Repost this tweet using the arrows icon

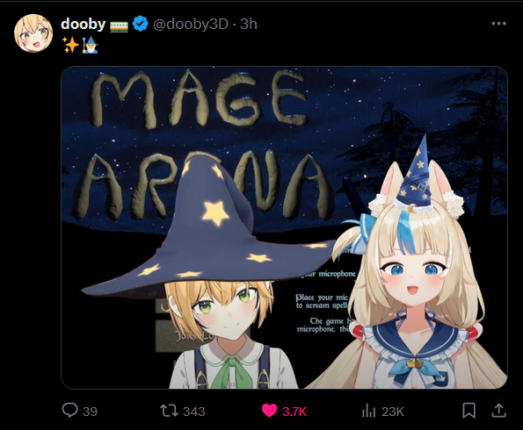(x=169, y=411)
